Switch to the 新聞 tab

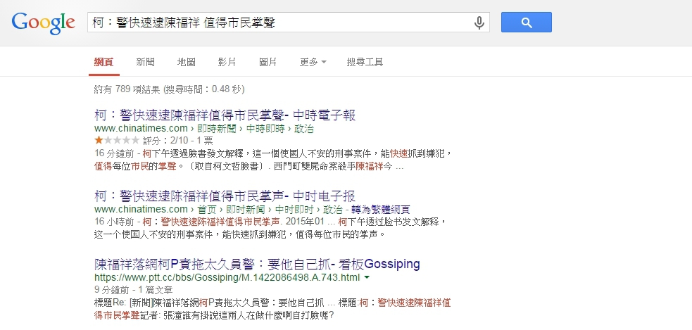point(145,62)
